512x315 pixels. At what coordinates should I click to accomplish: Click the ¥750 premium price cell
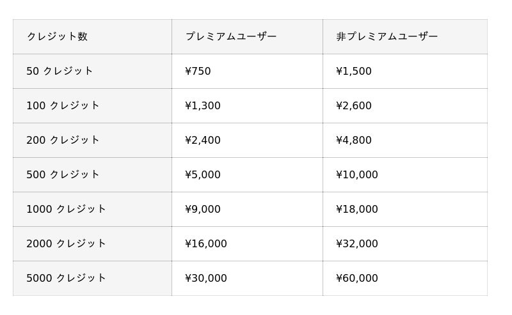click(198, 71)
